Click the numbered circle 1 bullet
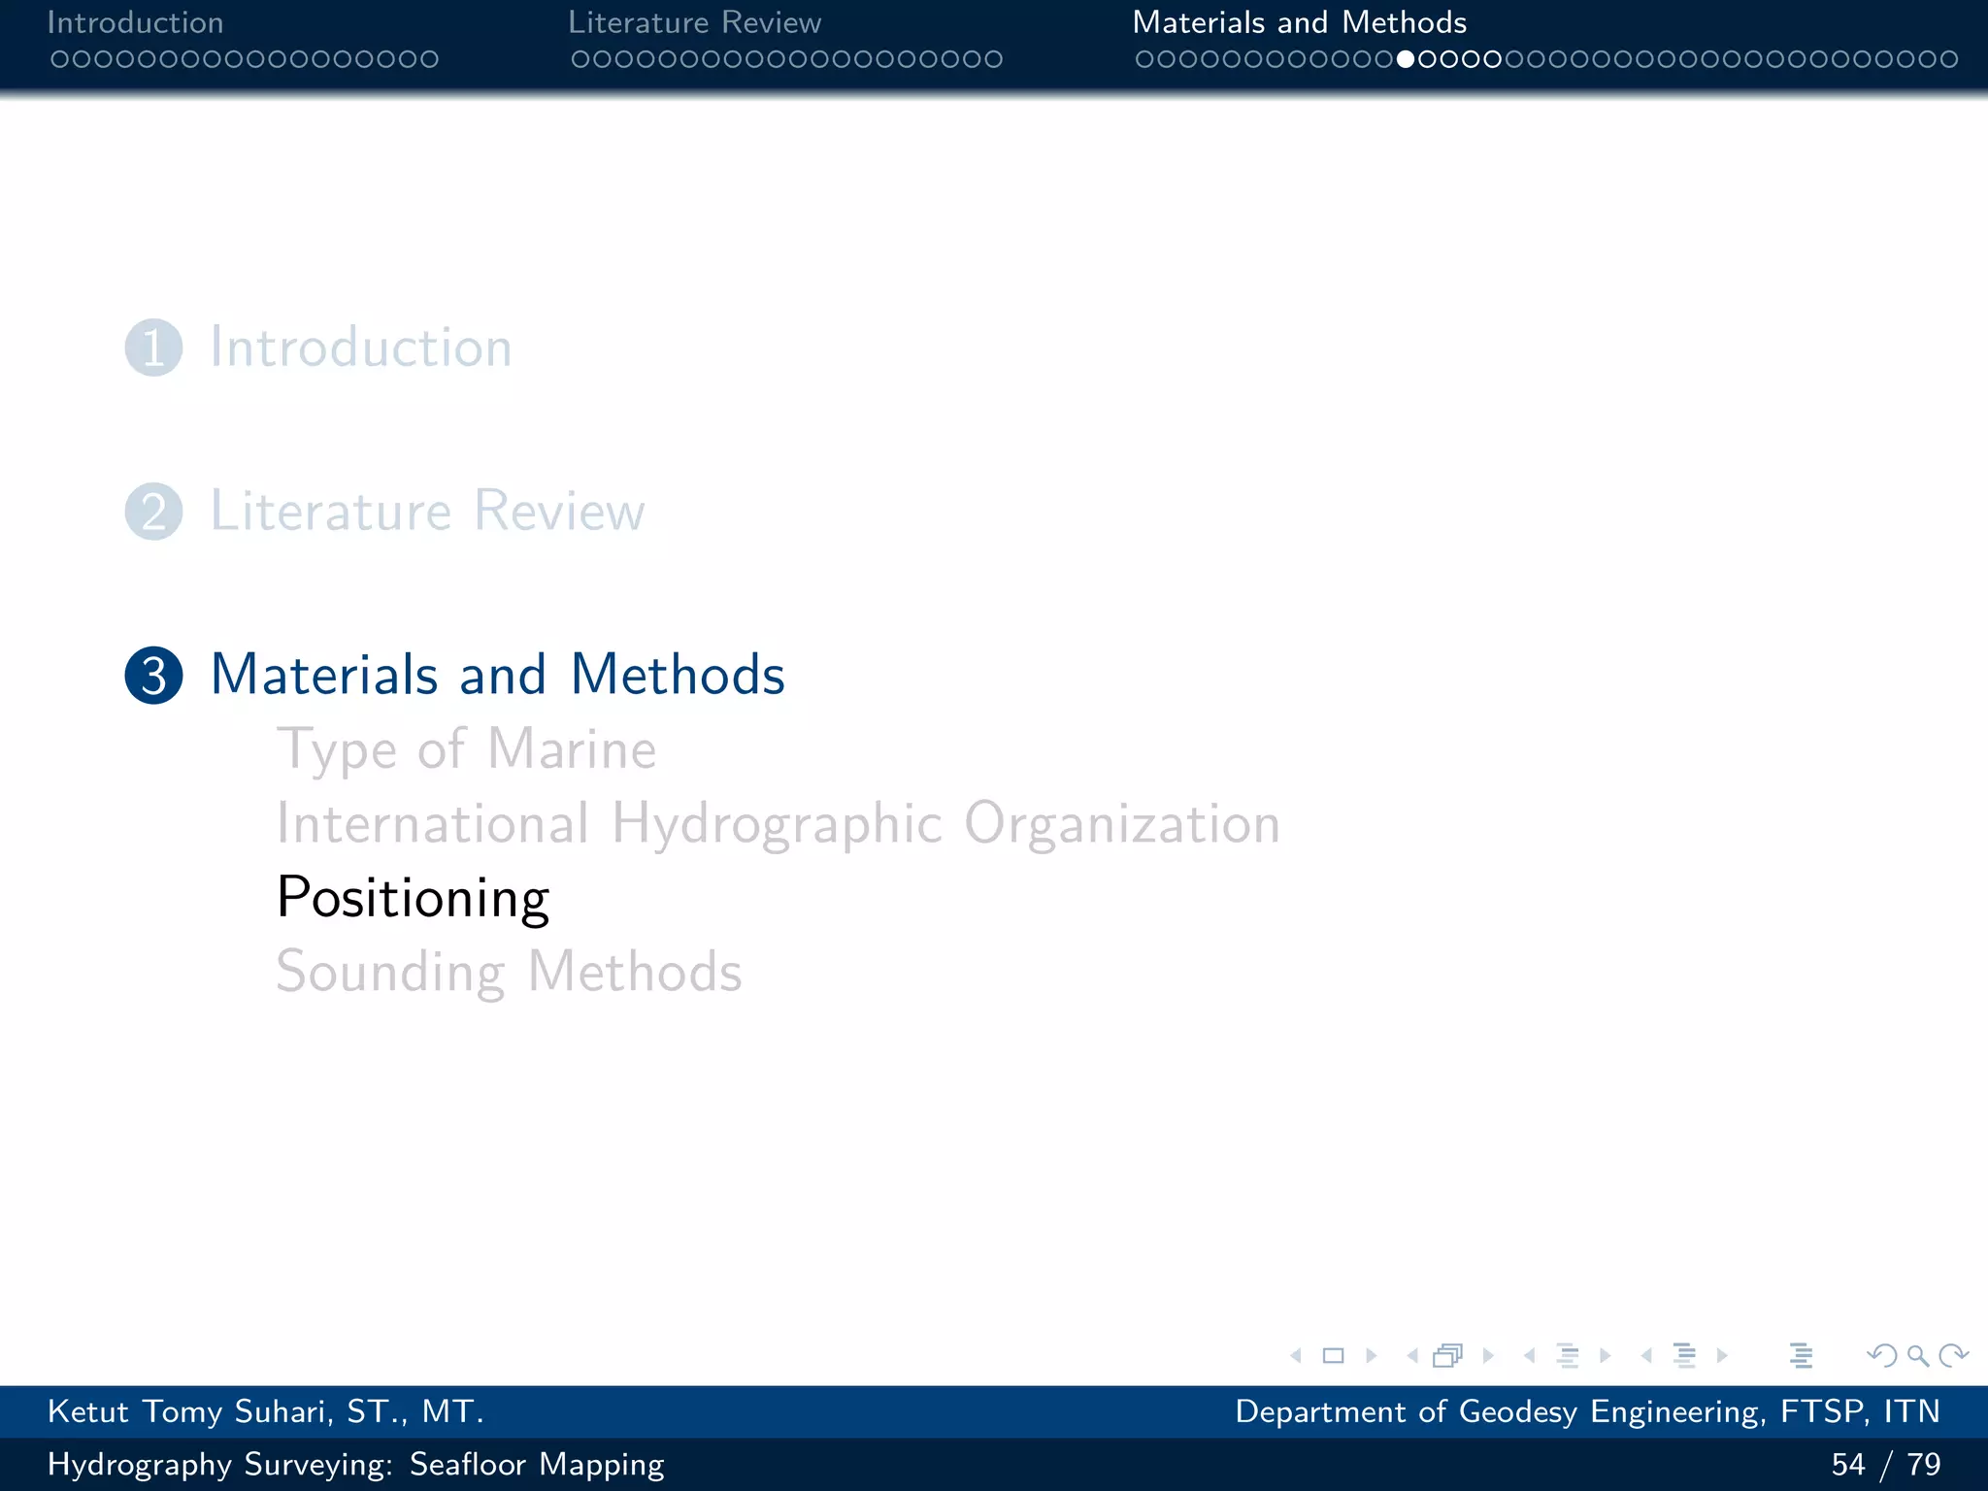The height and width of the screenshot is (1491, 1988). click(153, 348)
